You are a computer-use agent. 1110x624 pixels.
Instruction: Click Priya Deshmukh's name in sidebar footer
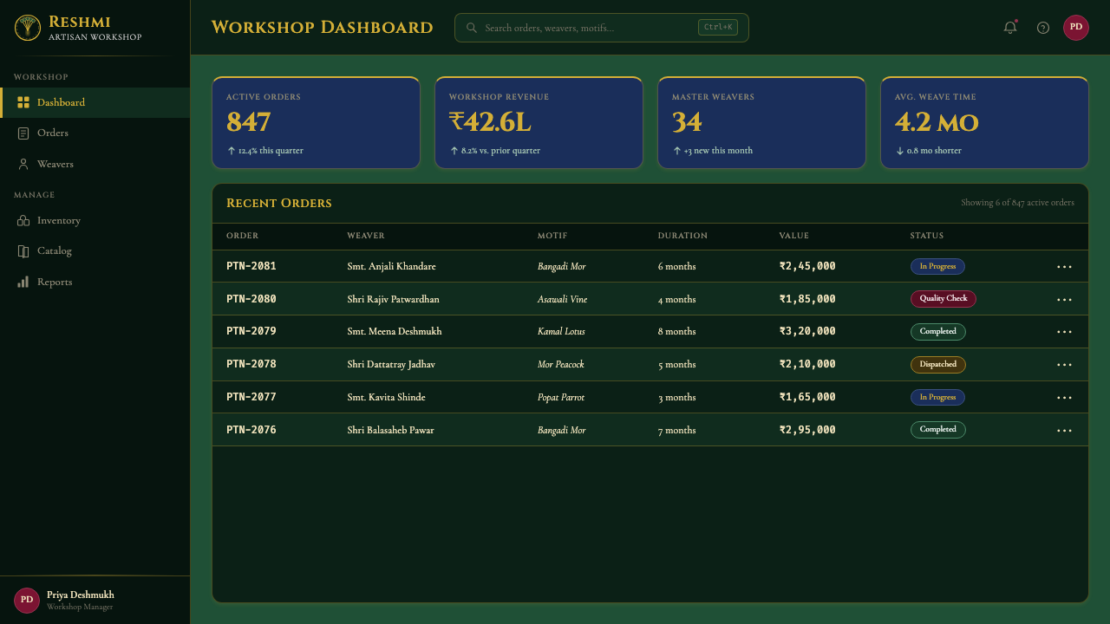coord(81,595)
